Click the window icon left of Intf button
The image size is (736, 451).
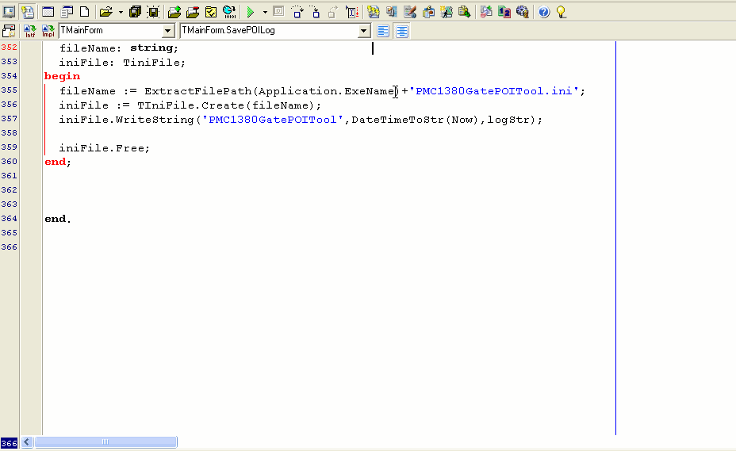click(x=9, y=31)
